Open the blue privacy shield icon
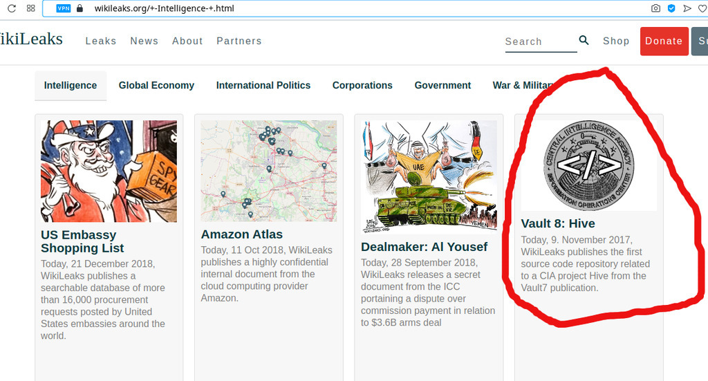 tap(671, 8)
